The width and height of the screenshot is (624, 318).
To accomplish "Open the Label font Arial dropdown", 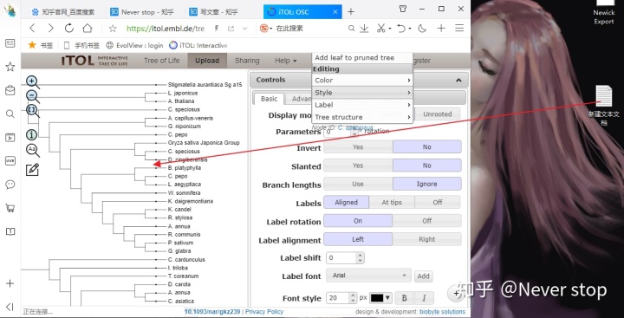I will coord(368,276).
